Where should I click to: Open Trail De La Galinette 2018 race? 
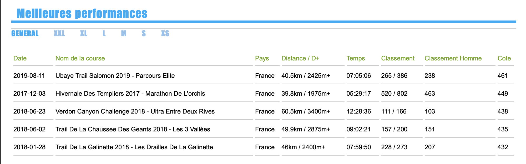[x=134, y=147]
